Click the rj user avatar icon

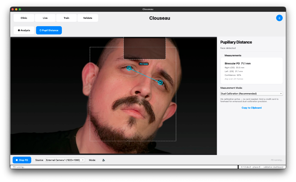(x=279, y=18)
